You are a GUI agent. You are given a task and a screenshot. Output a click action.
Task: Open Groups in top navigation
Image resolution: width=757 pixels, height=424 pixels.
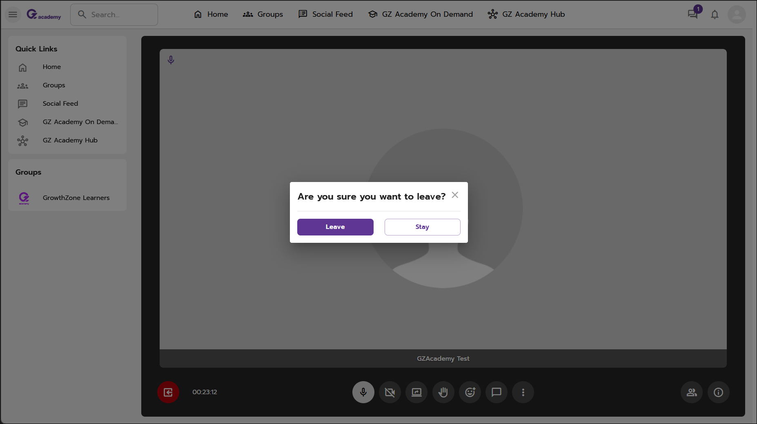click(263, 14)
